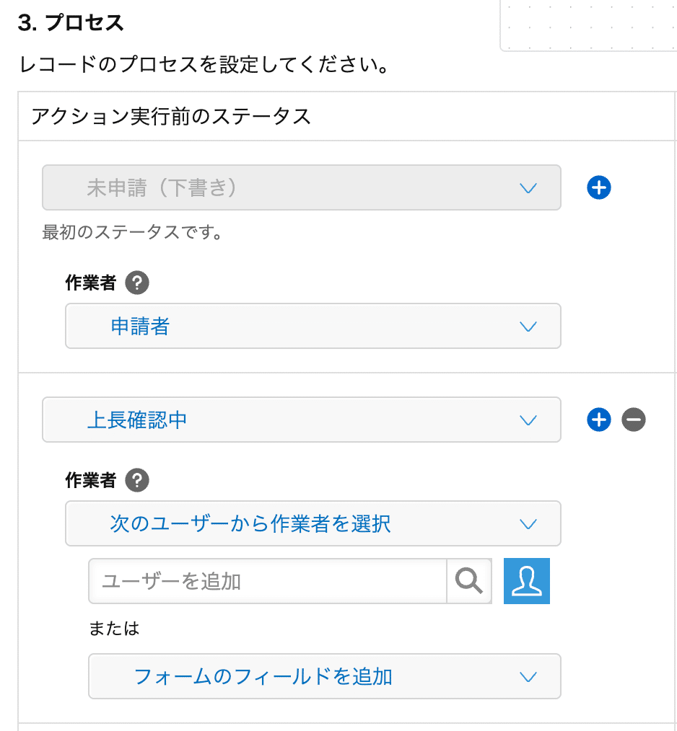Open help icon for first 作業者 label
The width and height of the screenshot is (677, 731).
pyautogui.click(x=137, y=283)
